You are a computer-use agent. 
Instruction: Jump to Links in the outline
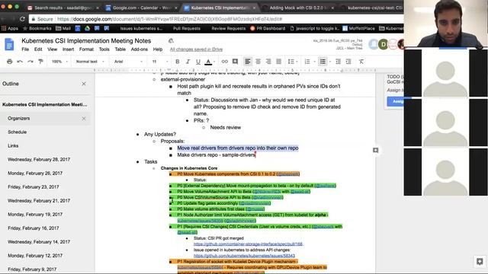point(13,145)
